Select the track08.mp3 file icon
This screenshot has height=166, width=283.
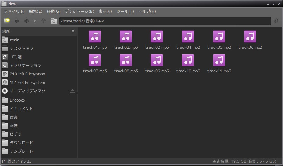tap(126, 60)
